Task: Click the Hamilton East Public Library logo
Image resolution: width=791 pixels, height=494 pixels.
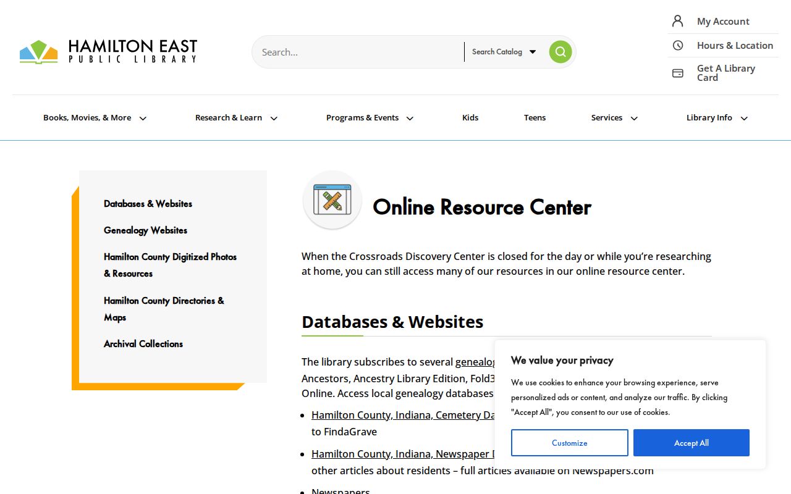Action: point(108,51)
